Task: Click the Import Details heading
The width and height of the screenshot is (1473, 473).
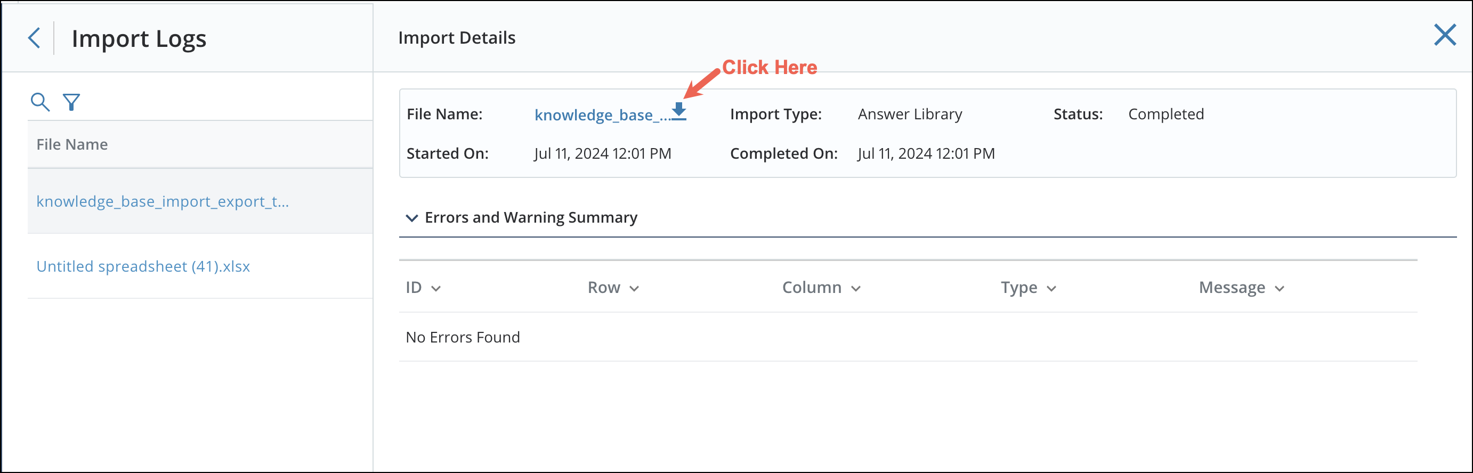Action: [x=456, y=38]
